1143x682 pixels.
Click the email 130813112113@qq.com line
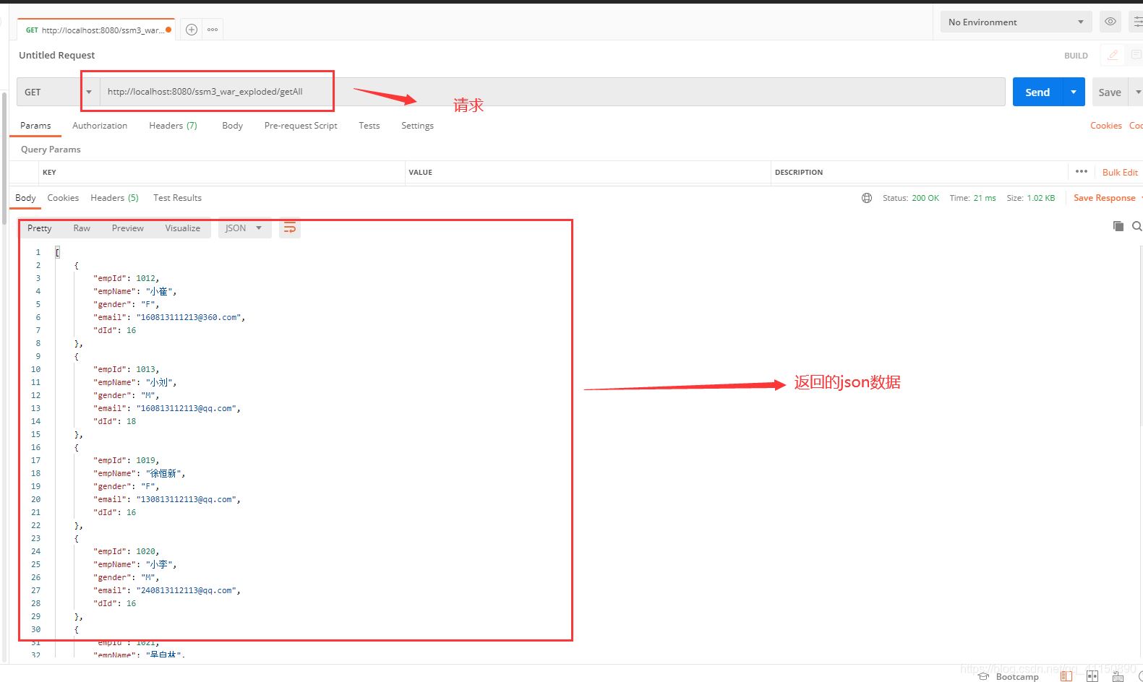[167, 499]
